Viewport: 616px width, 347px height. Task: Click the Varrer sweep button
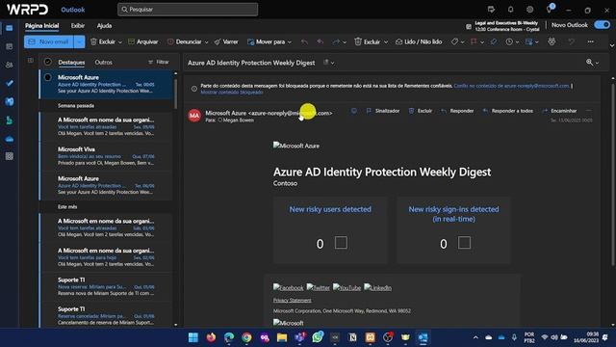point(226,41)
